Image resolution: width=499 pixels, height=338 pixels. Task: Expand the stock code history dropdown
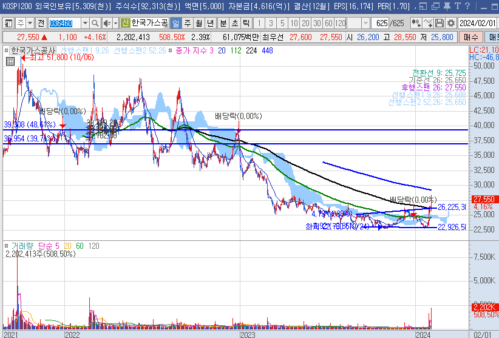(85, 23)
